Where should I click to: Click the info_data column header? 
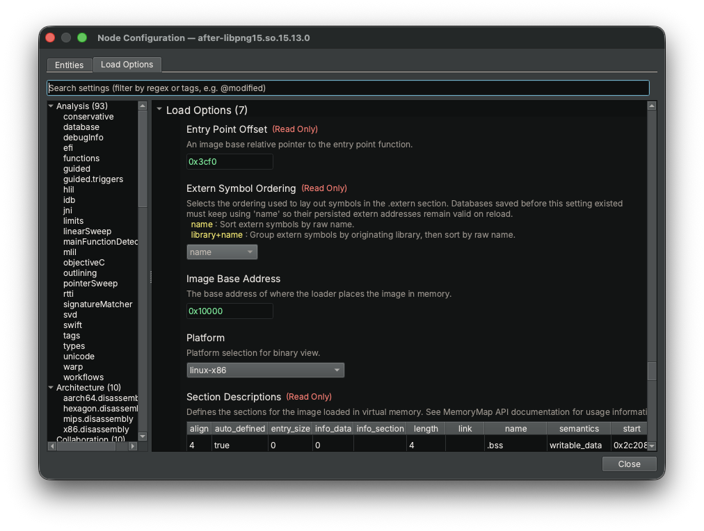333,428
